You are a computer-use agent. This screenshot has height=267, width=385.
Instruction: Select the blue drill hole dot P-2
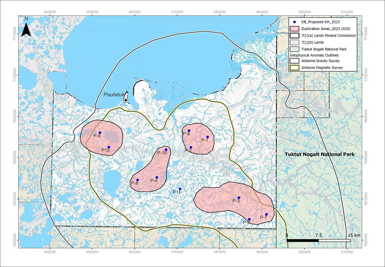[x=191, y=147]
